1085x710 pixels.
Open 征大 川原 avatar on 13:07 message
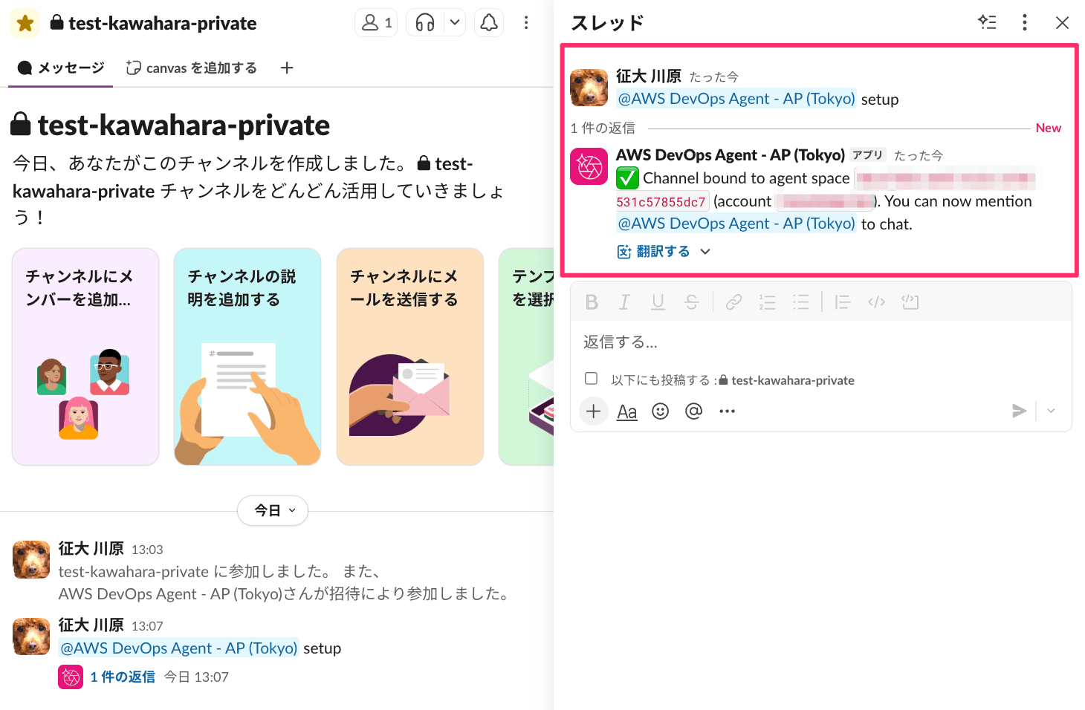tap(31, 636)
